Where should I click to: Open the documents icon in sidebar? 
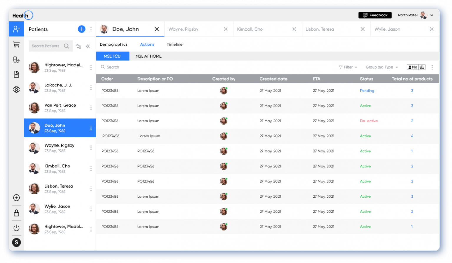16,74
